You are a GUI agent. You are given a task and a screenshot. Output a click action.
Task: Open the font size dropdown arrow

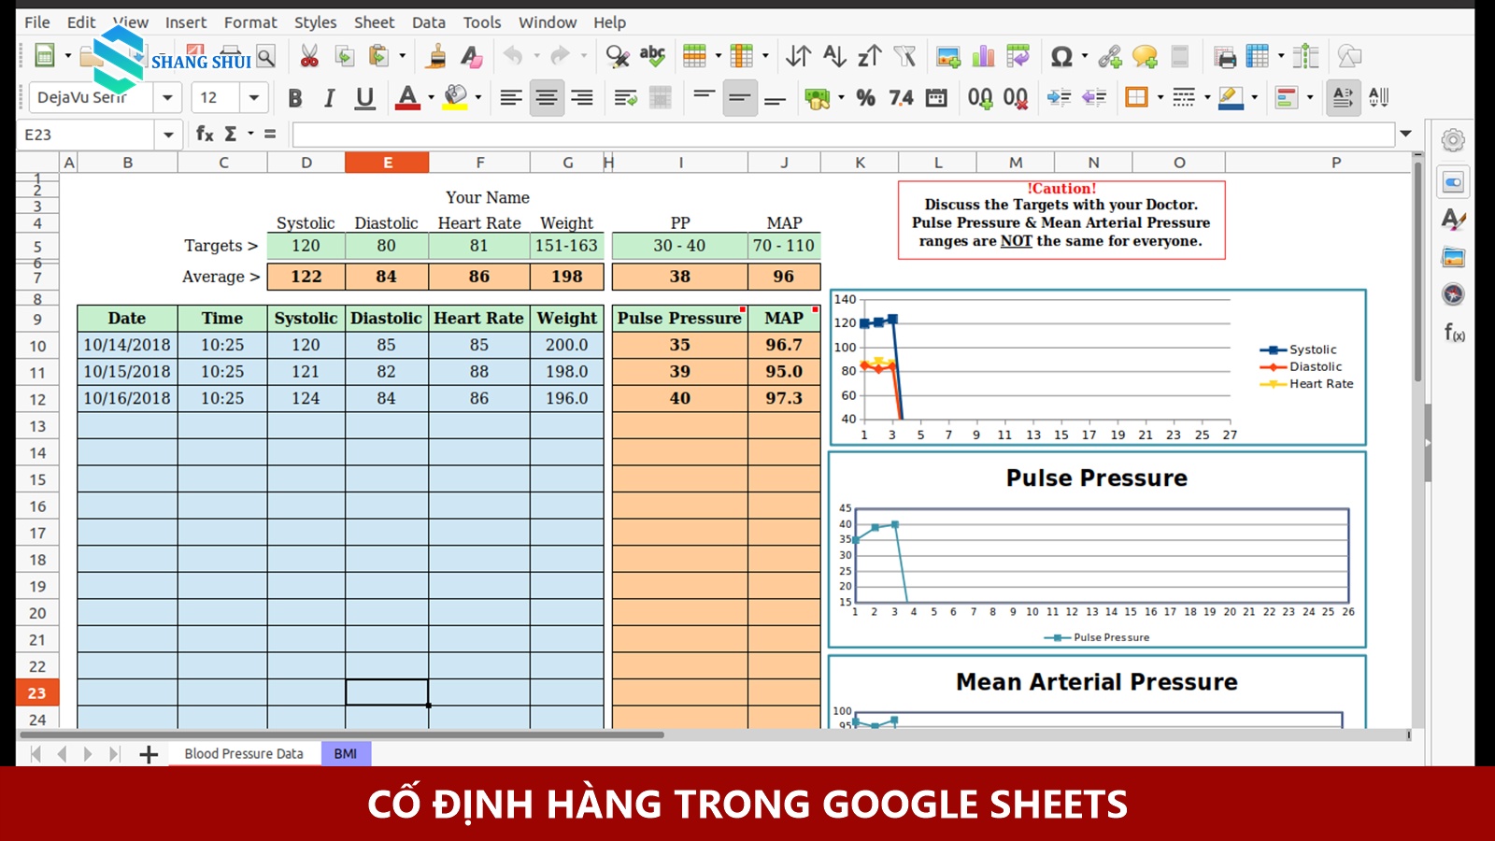point(253,97)
